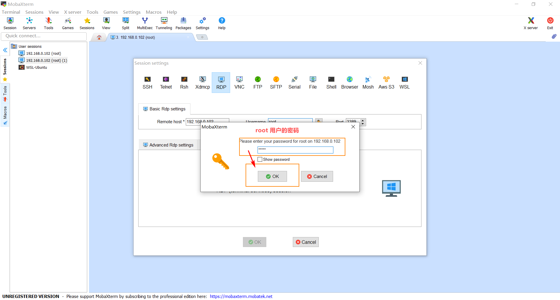The width and height of the screenshot is (560, 300).
Task: Focus the password input field
Action: [295, 150]
